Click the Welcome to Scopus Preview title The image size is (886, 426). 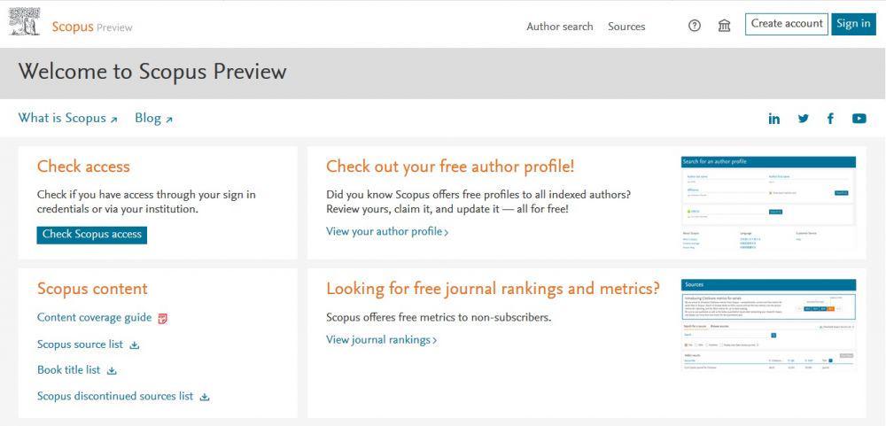pyautogui.click(x=152, y=72)
